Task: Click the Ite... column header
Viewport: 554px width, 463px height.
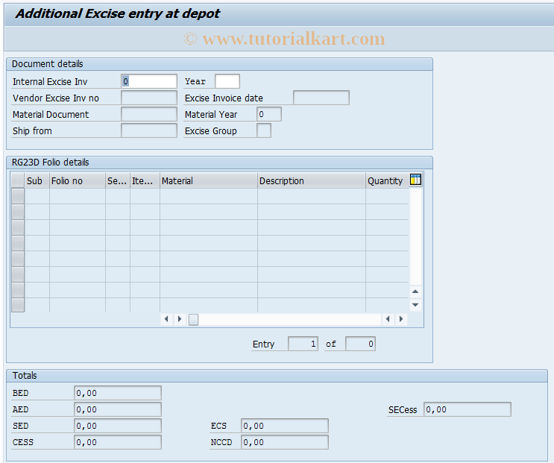Action: pyautogui.click(x=145, y=181)
